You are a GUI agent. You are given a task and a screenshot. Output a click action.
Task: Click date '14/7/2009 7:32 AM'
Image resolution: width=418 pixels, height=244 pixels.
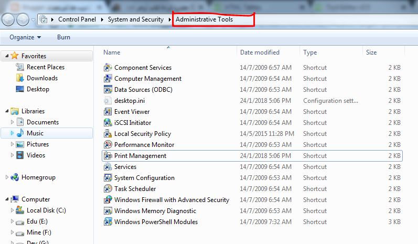[x=265, y=221]
